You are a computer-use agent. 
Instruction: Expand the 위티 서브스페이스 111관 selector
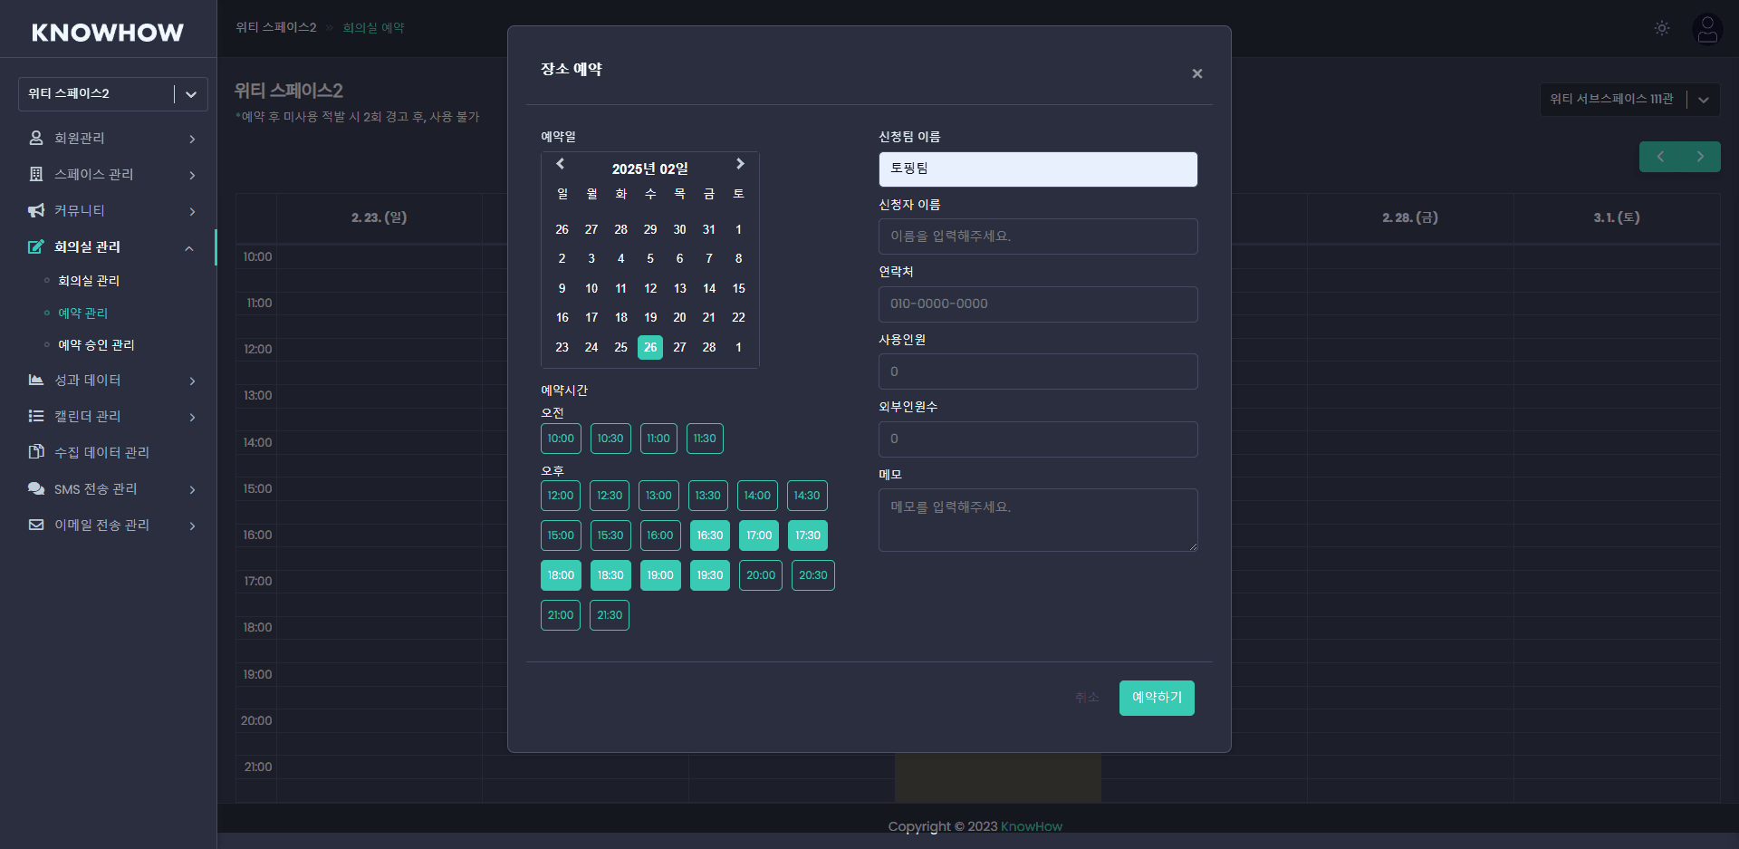[1629, 100]
